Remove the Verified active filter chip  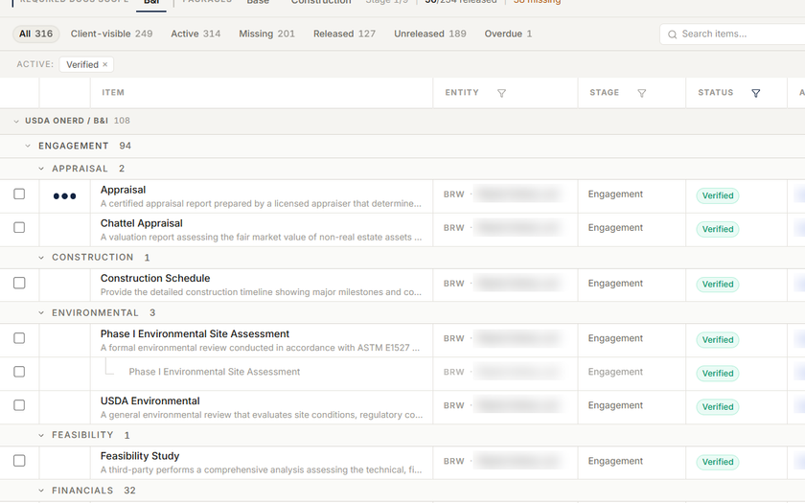pyautogui.click(x=104, y=65)
